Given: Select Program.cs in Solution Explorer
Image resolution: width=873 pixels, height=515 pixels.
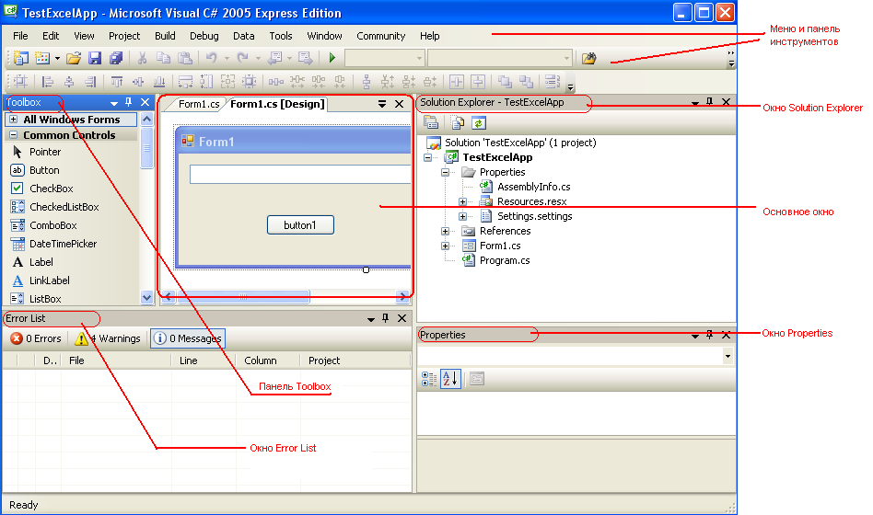Looking at the screenshot, I should (x=505, y=260).
